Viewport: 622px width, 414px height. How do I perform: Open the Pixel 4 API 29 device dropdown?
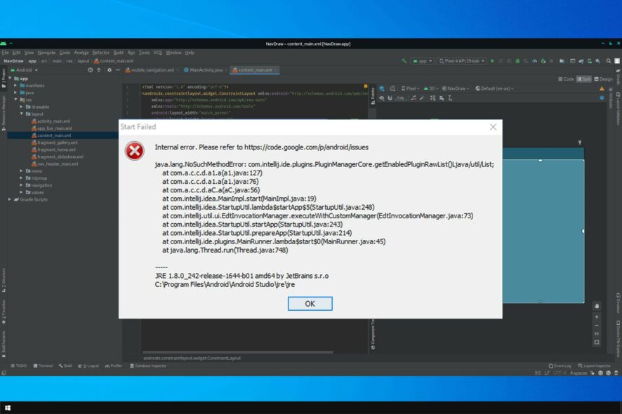(462, 61)
